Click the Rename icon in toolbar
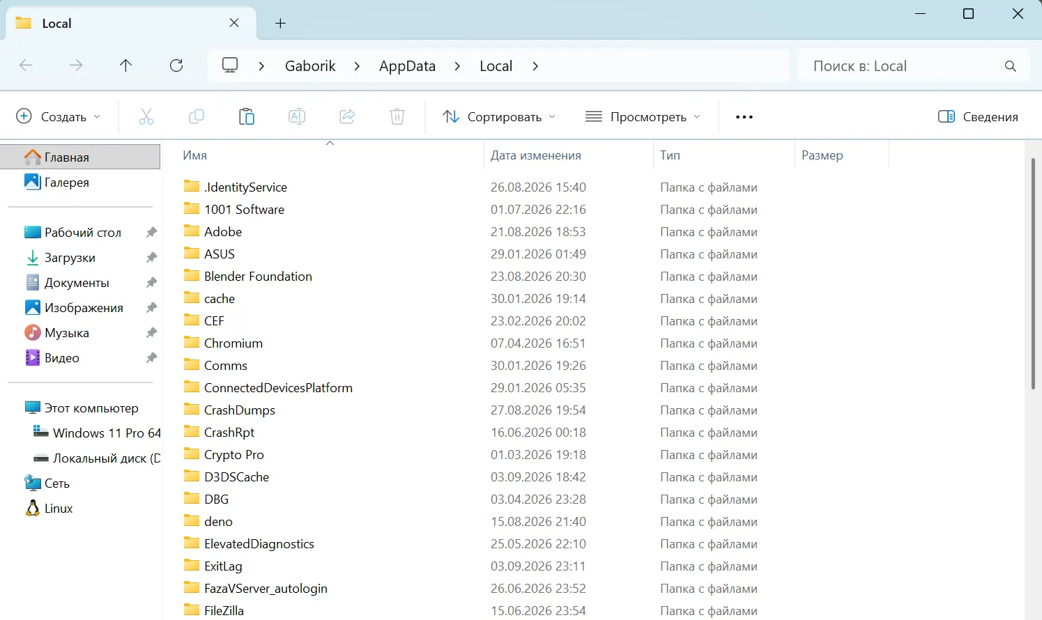1042x620 pixels. (297, 116)
